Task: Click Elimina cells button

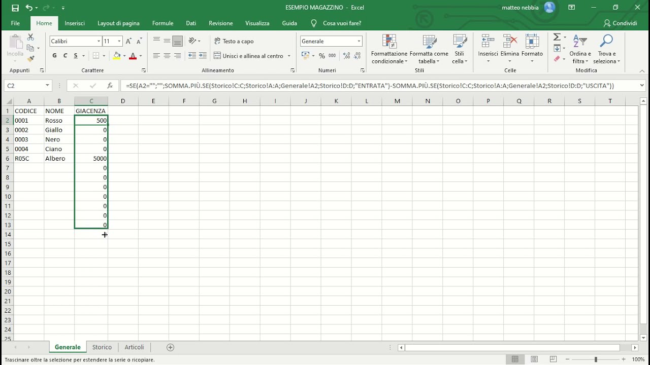Action: point(510,49)
